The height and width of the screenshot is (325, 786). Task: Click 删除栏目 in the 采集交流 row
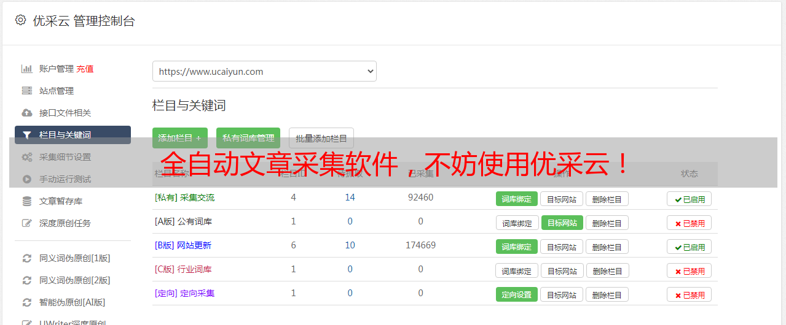click(x=607, y=199)
